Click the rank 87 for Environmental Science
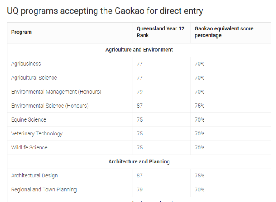The width and height of the screenshot is (276, 202). pos(140,106)
